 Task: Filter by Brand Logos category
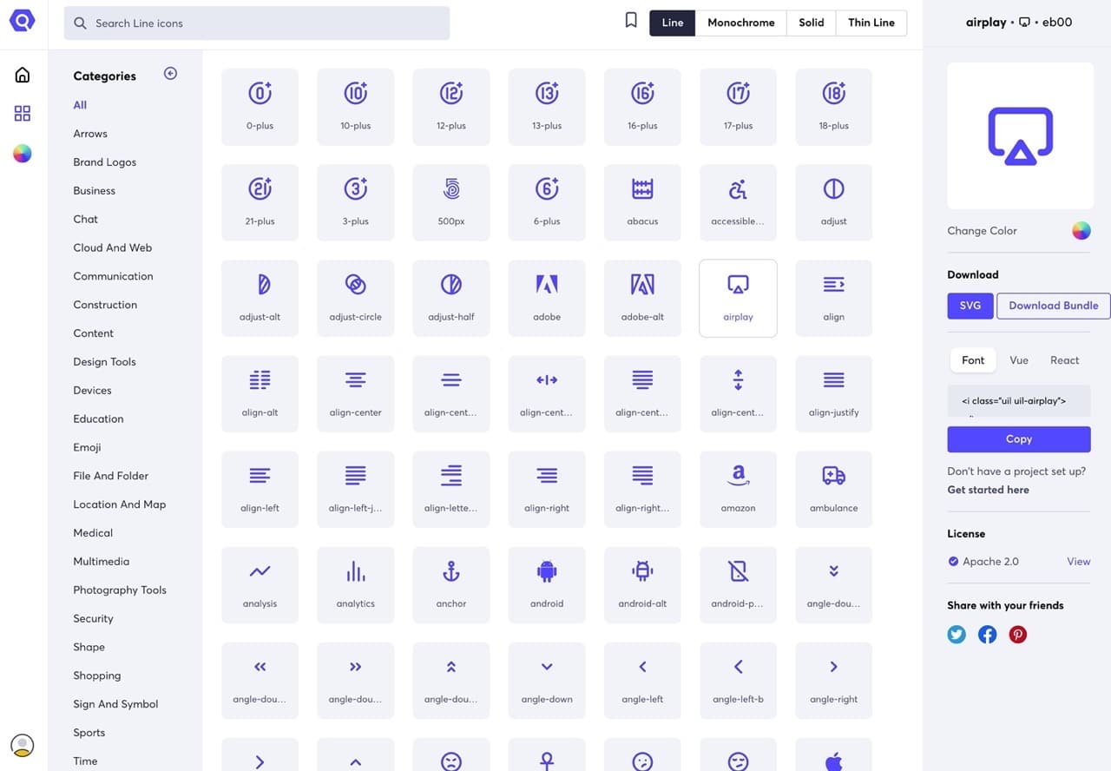105,162
